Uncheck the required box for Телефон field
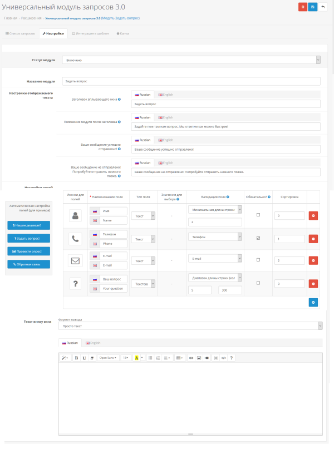The width and height of the screenshot is (334, 449). (258, 238)
